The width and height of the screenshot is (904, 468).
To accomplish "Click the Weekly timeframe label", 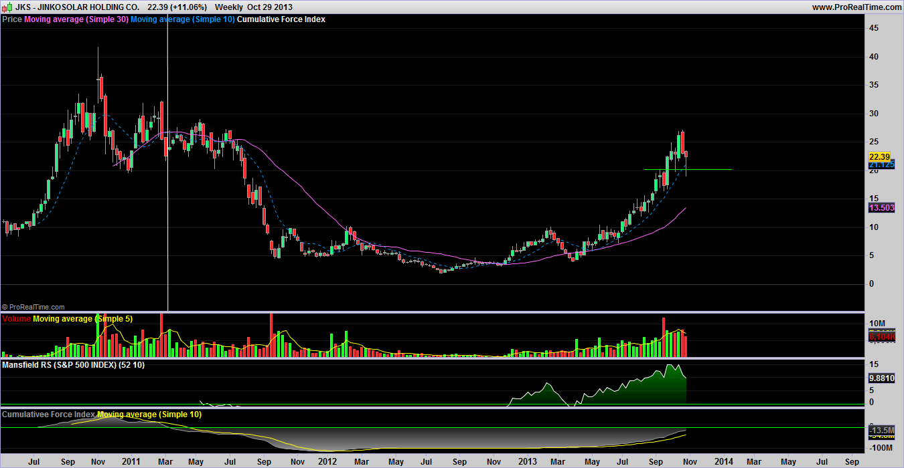I will pos(229,7).
